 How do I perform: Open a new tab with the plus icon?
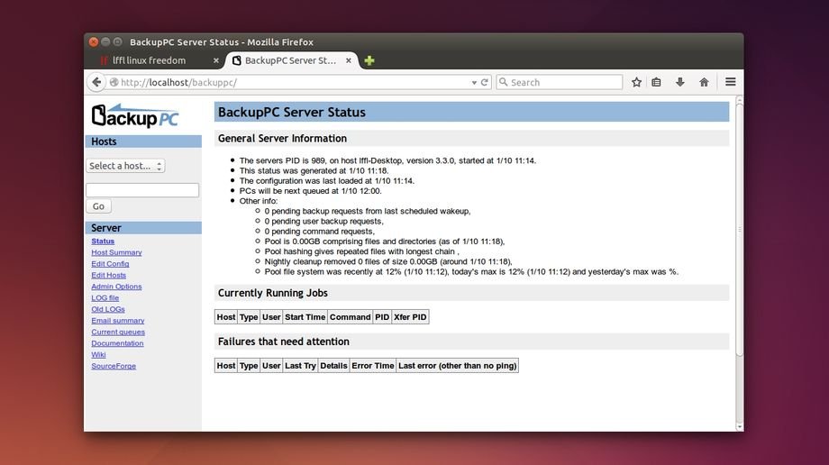[369, 60]
